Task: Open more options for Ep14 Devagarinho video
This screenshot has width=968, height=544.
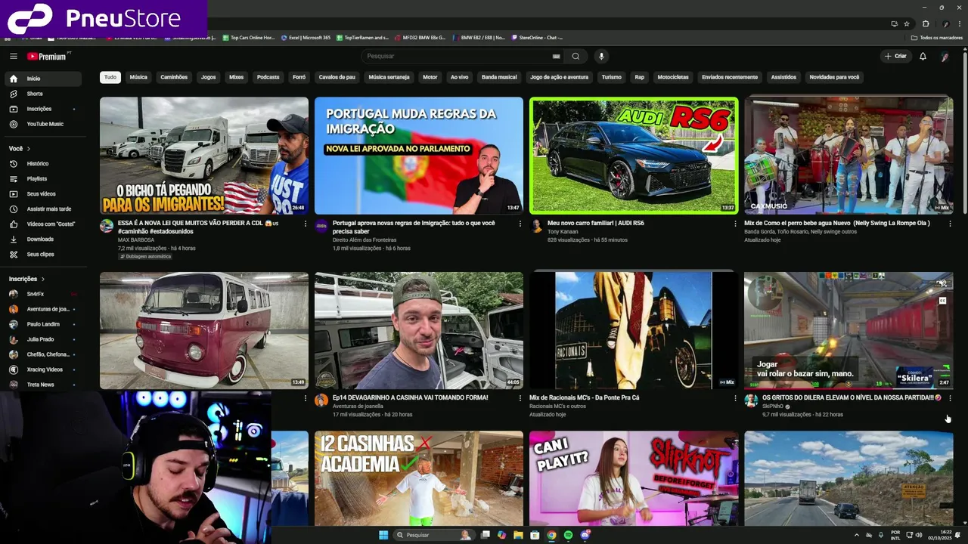Action: [x=520, y=398]
